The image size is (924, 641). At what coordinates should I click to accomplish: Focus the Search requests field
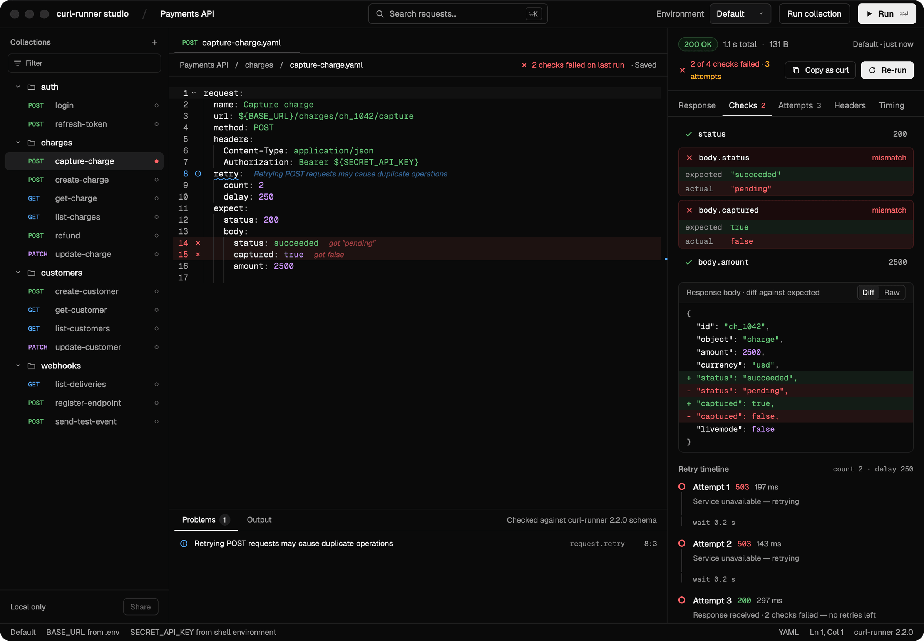point(458,14)
